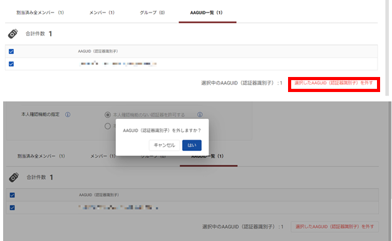The height and width of the screenshot is (241, 392).
Task: Uncheck the AAGUID row checkbox in the top table
Action: pos(11,64)
